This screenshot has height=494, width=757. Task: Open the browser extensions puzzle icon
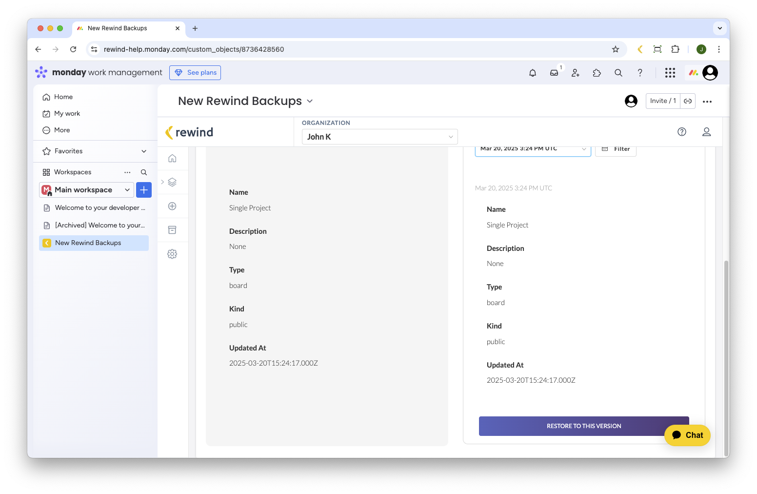(675, 49)
